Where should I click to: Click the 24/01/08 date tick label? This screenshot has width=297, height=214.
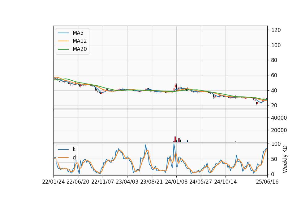[176, 182]
